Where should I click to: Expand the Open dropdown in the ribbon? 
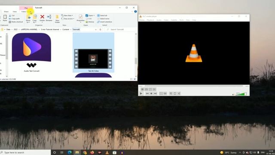click(x=90, y=15)
